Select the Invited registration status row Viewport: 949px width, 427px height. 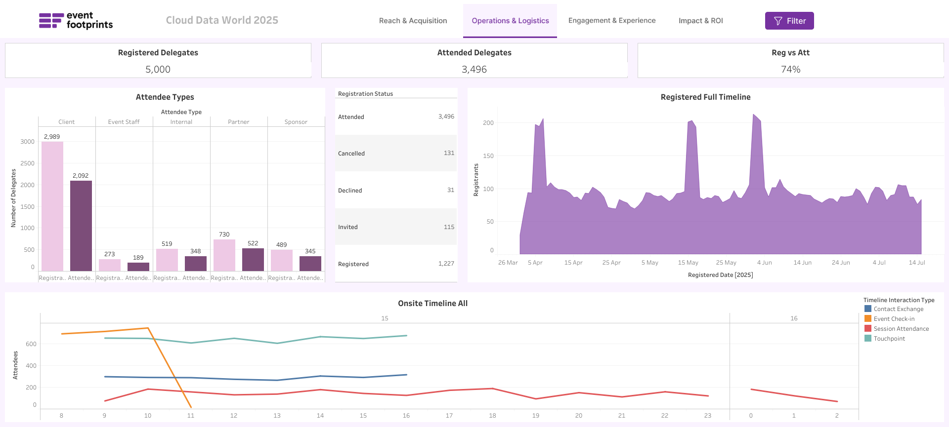(x=395, y=227)
